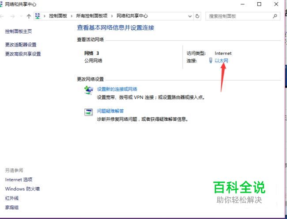Open 家庭组 link
The width and height of the screenshot is (287, 219).
pyautogui.click(x=12, y=207)
